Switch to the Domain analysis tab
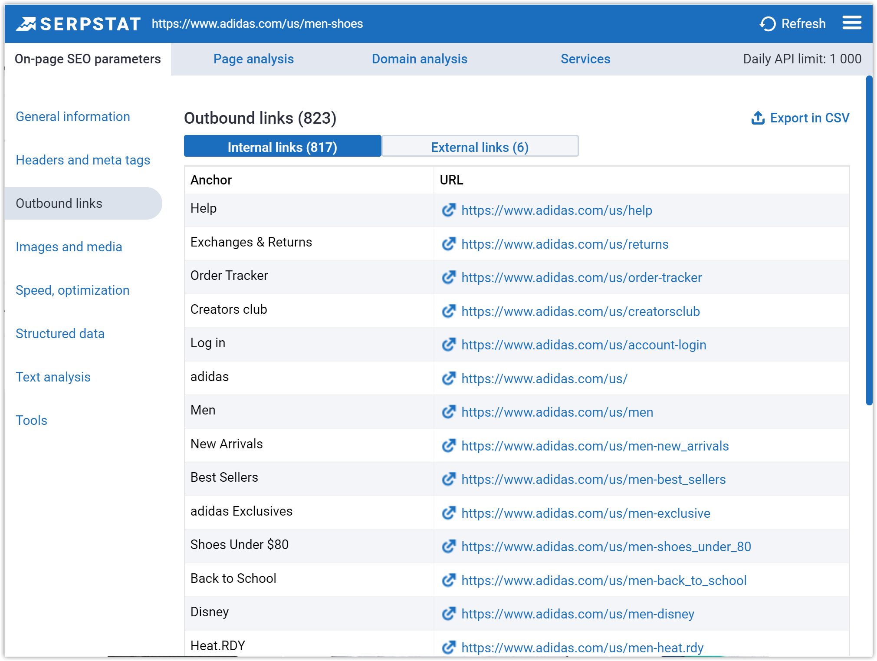The height and width of the screenshot is (661, 877). pos(419,59)
